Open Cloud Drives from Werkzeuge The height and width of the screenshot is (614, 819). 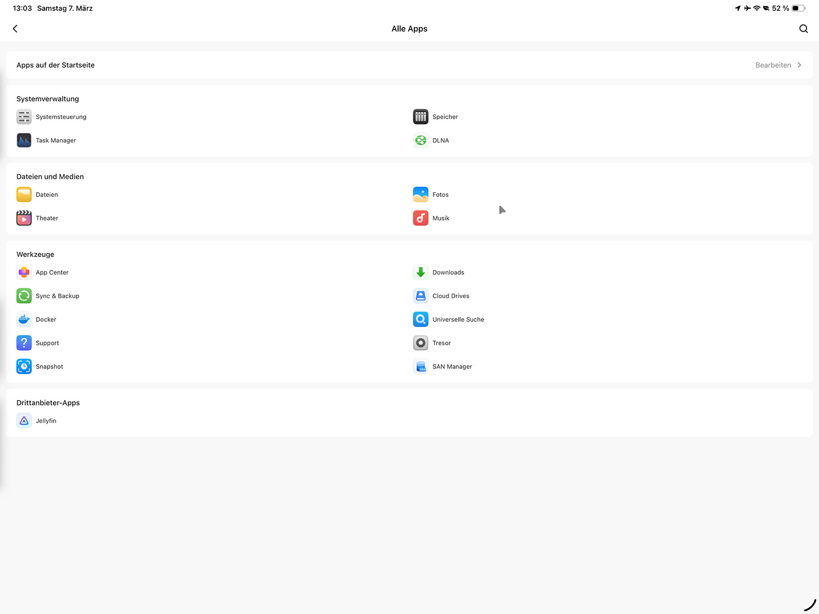[x=420, y=296]
